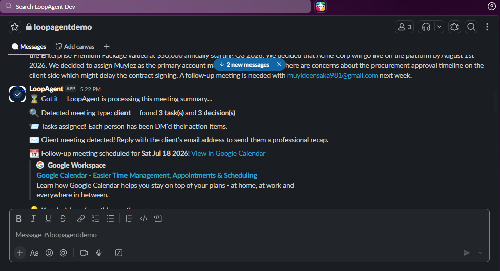
Task: Switch to the Messages tab
Action: (29, 47)
